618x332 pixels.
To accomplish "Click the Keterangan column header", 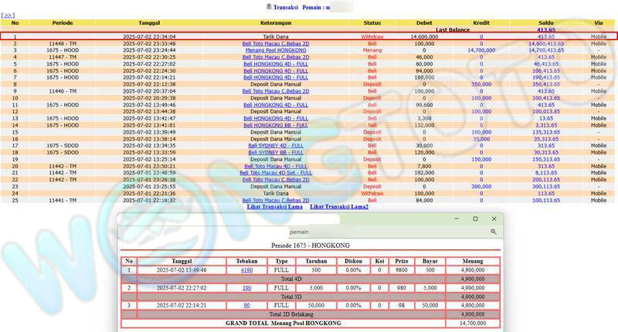I will point(276,23).
